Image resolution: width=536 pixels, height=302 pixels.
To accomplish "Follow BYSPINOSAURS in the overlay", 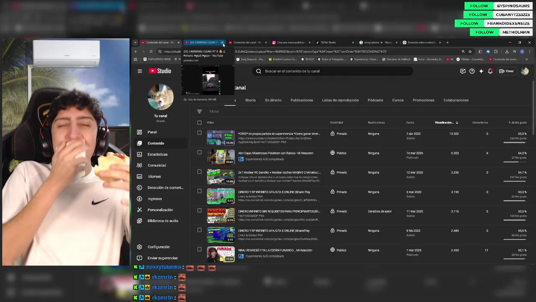I will pyautogui.click(x=479, y=6).
